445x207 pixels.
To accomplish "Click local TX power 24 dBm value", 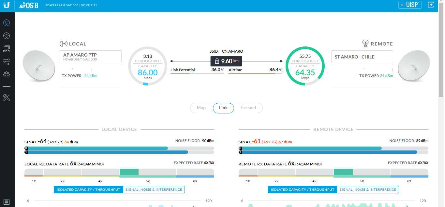I will coord(91,76).
